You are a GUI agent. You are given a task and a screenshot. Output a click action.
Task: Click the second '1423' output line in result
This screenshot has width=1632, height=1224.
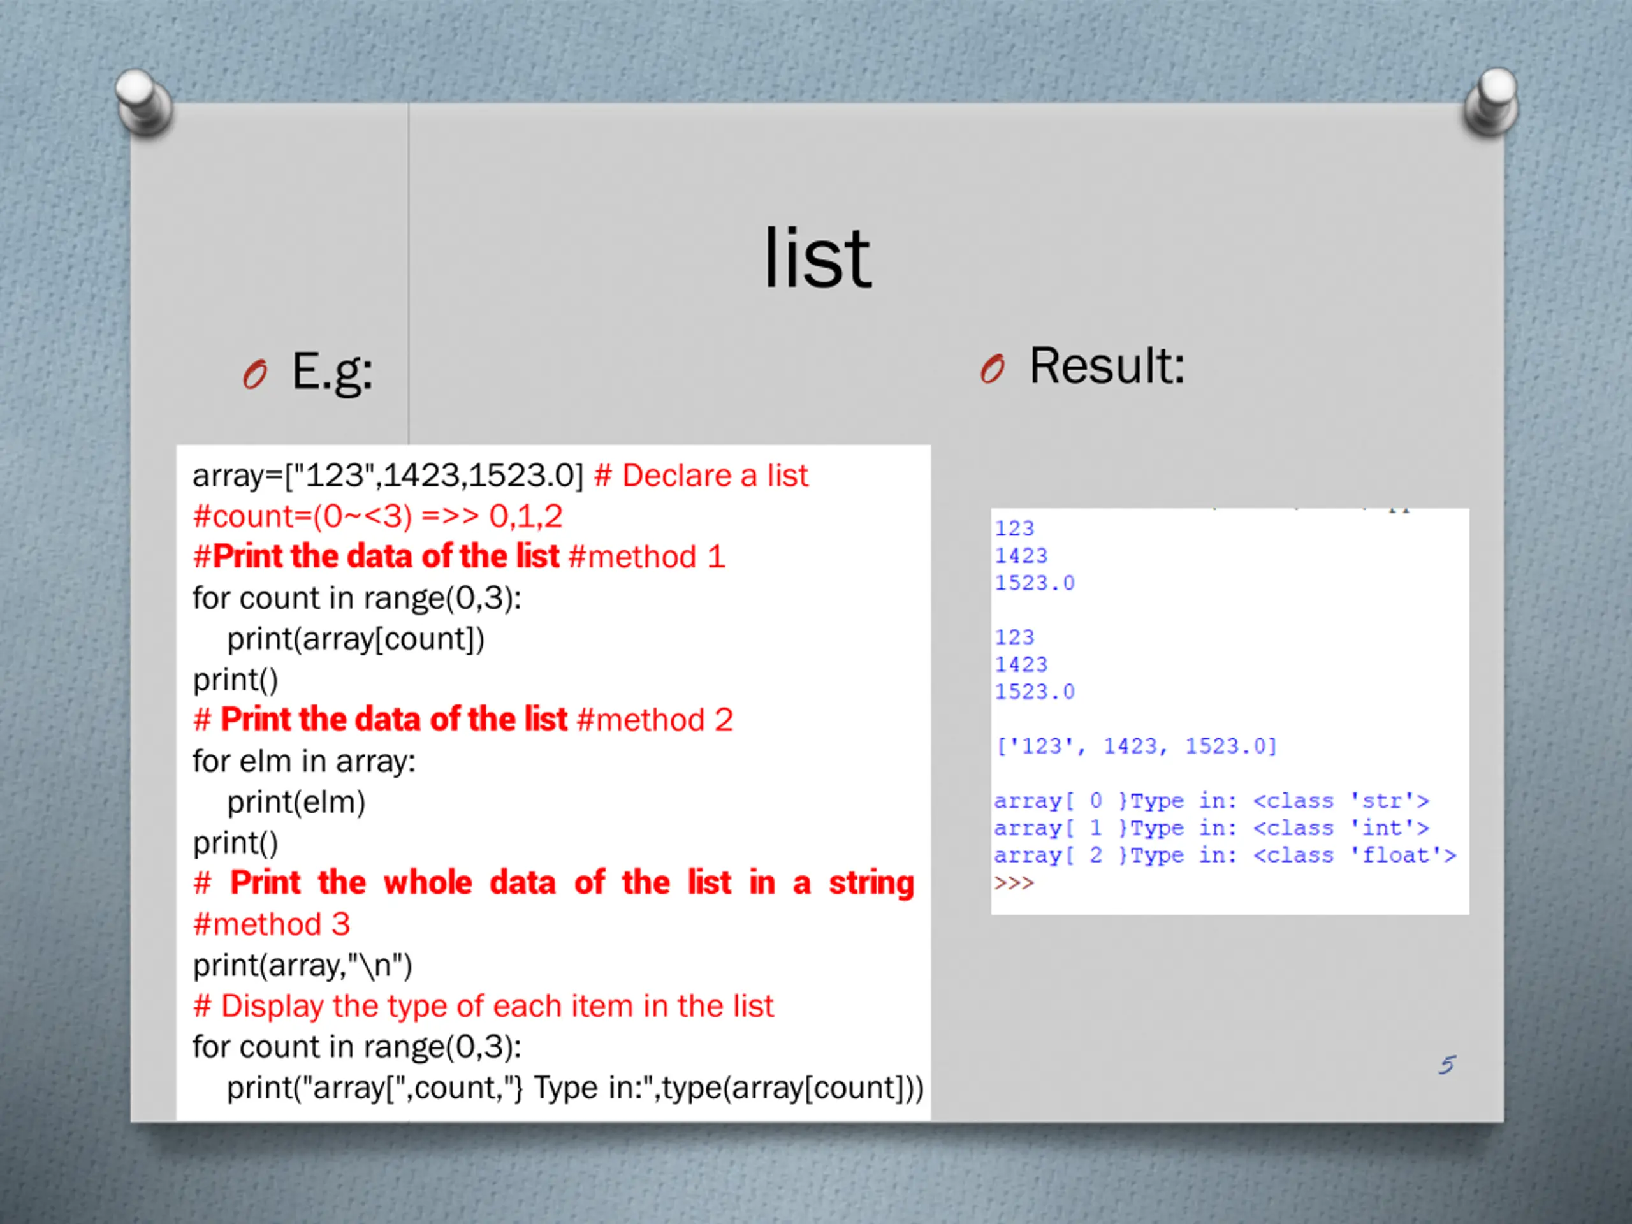point(1021,665)
